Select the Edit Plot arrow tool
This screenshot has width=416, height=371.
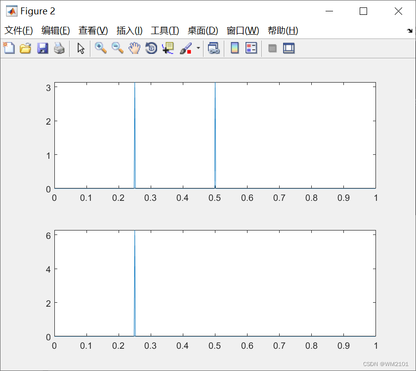point(81,48)
